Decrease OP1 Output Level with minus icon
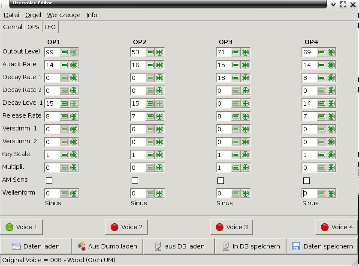This screenshot has width=359, height=266. tap(64, 52)
